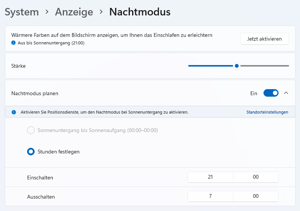
Task: Select Sonnenuntergang bis Sonnenaufgang radio option
Action: pyautogui.click(x=31, y=131)
